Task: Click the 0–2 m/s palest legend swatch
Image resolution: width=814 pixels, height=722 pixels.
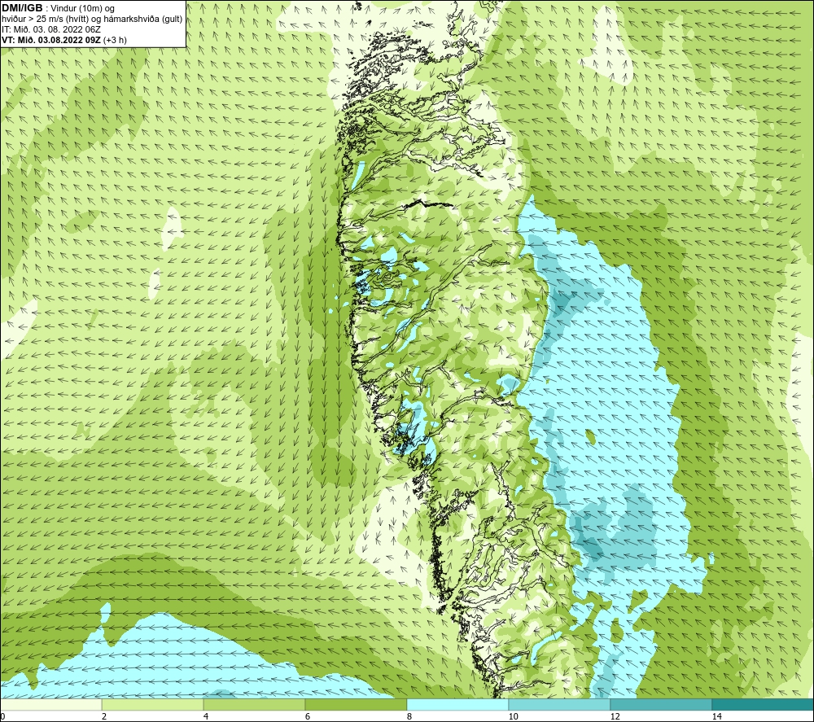Action: pos(50,704)
